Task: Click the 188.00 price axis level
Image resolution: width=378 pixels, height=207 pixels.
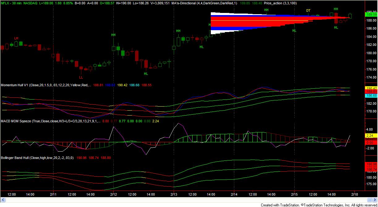Action: click(x=371, y=20)
